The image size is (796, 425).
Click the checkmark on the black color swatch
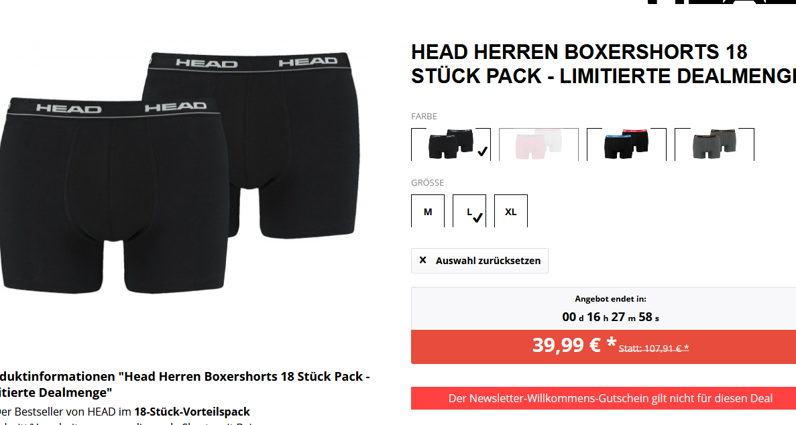pos(482,151)
